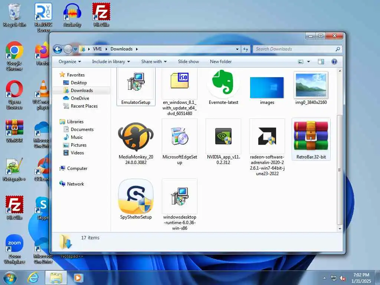Select the MicrosoftEdgeSetup file
The image size is (380, 285).
click(179, 142)
